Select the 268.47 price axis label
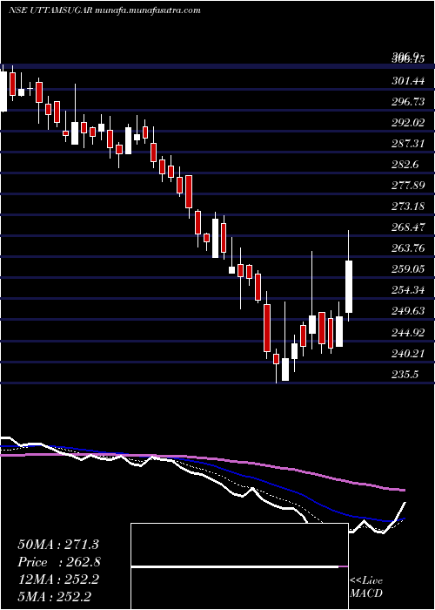Image resolution: width=435 pixels, height=610 pixels. (408, 227)
